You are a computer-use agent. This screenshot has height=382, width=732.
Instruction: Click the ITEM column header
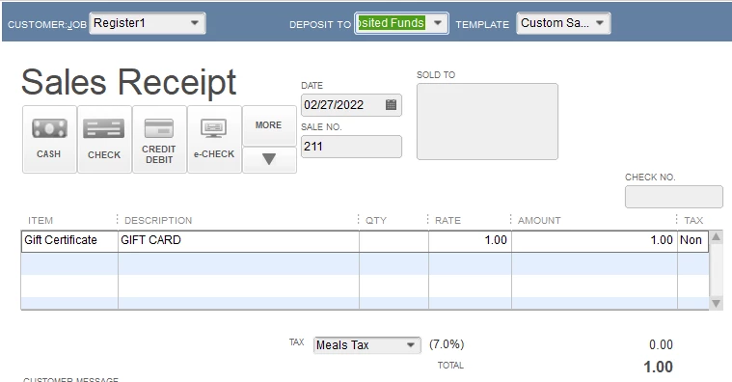pyautogui.click(x=41, y=220)
